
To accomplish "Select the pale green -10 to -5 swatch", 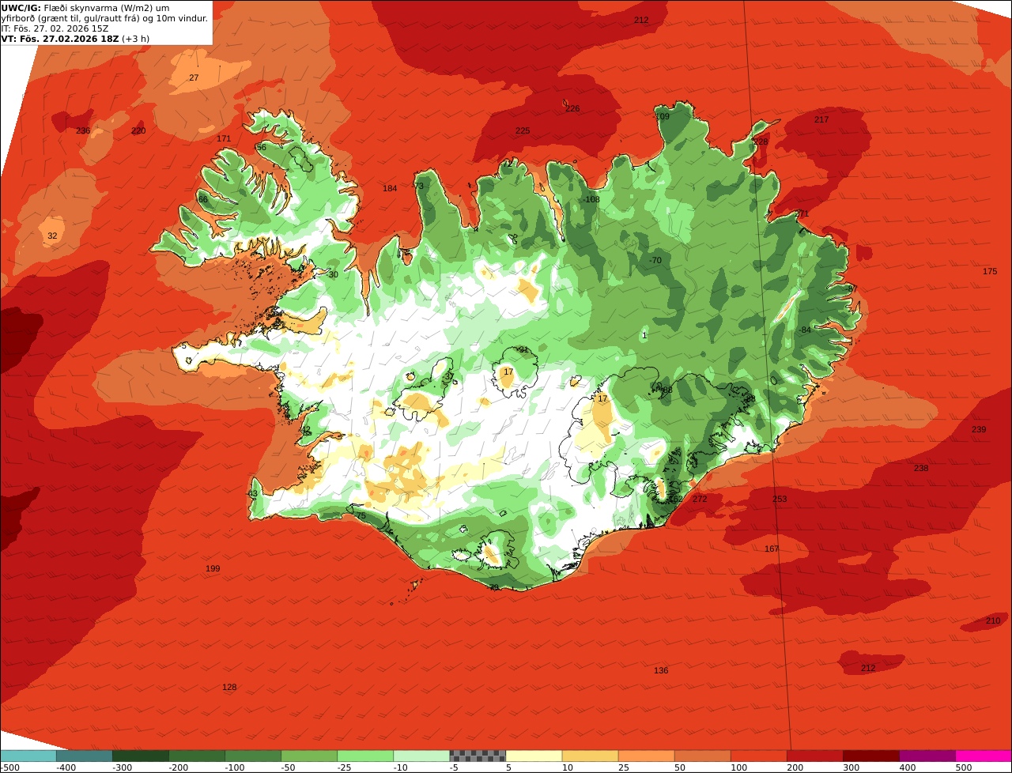I will [x=421, y=756].
